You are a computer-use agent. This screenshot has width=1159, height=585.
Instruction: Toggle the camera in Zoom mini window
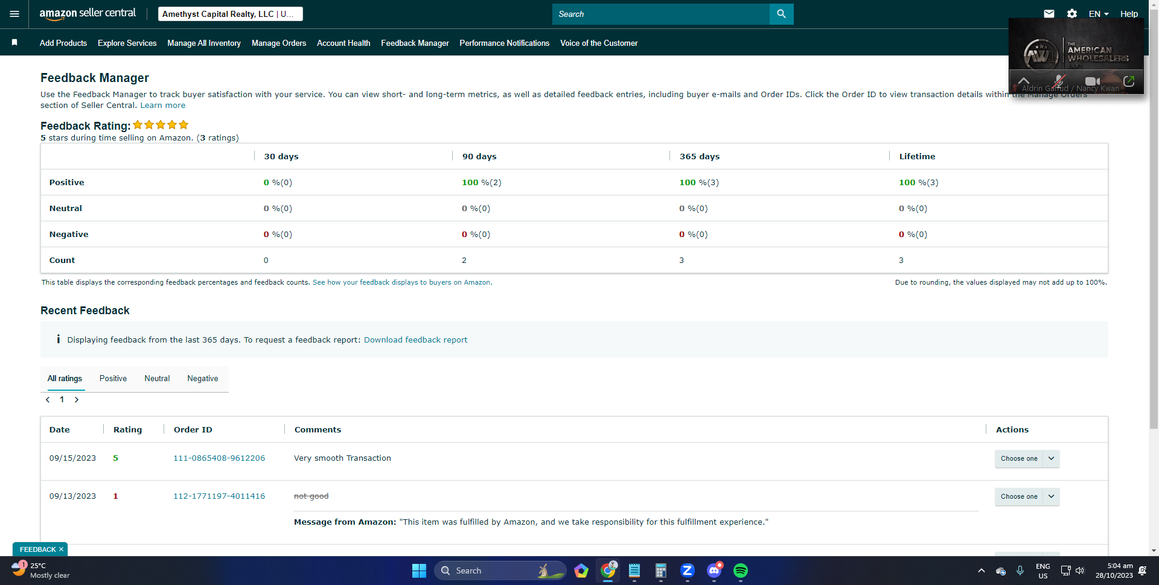pos(1093,81)
